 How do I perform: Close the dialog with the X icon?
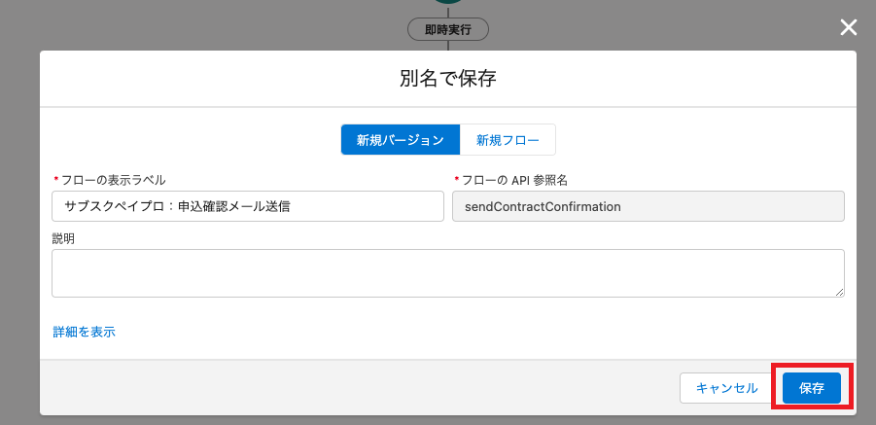pos(849,27)
